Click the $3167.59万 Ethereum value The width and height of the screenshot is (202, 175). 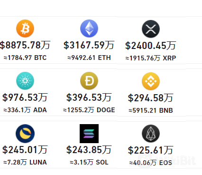pos(89,45)
